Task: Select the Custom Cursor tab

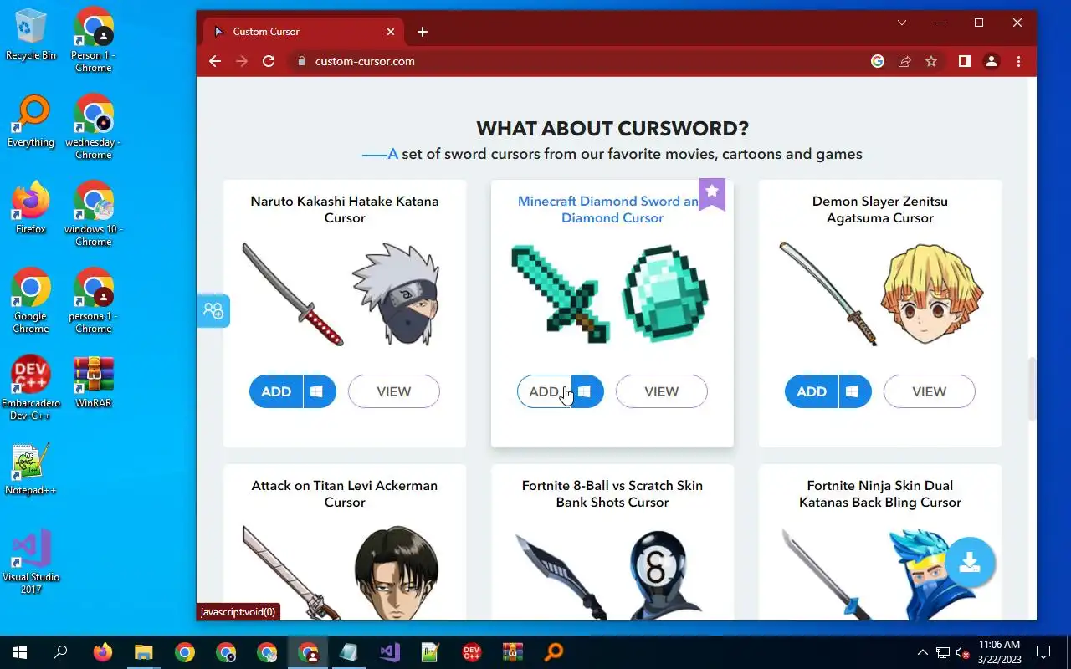Action: [x=302, y=32]
